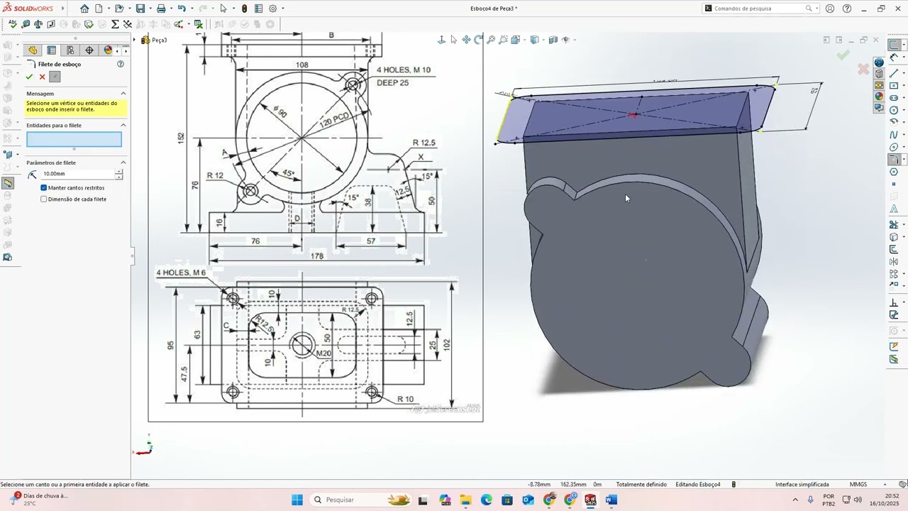Image resolution: width=908 pixels, height=511 pixels.
Task: Click the Print icon in top toolbar
Action: [161, 9]
